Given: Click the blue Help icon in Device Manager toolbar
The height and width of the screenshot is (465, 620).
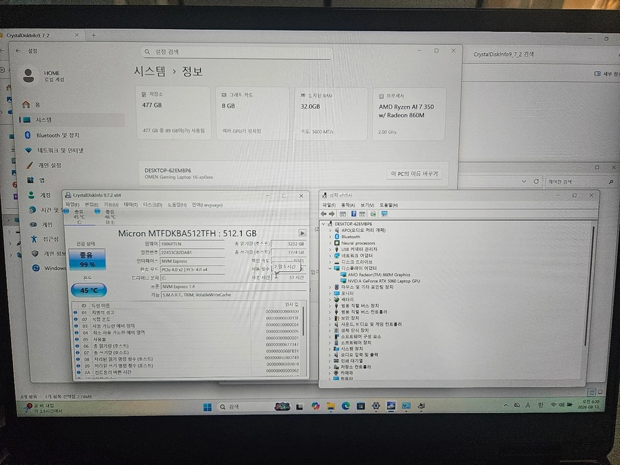Looking at the screenshot, I should click(353, 214).
